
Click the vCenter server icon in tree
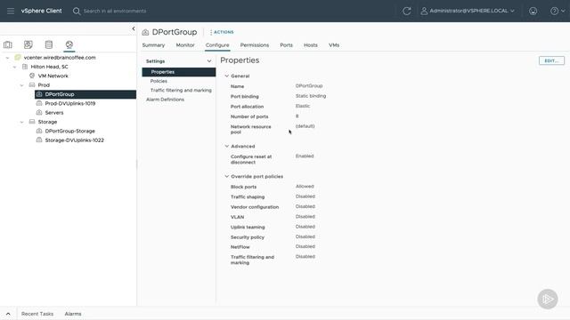tap(18, 57)
